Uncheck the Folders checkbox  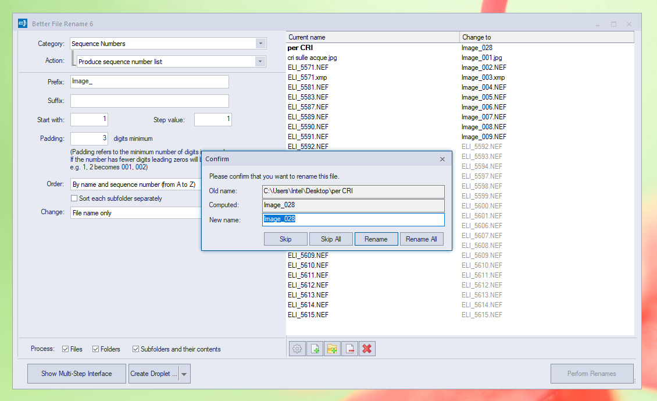pos(96,349)
